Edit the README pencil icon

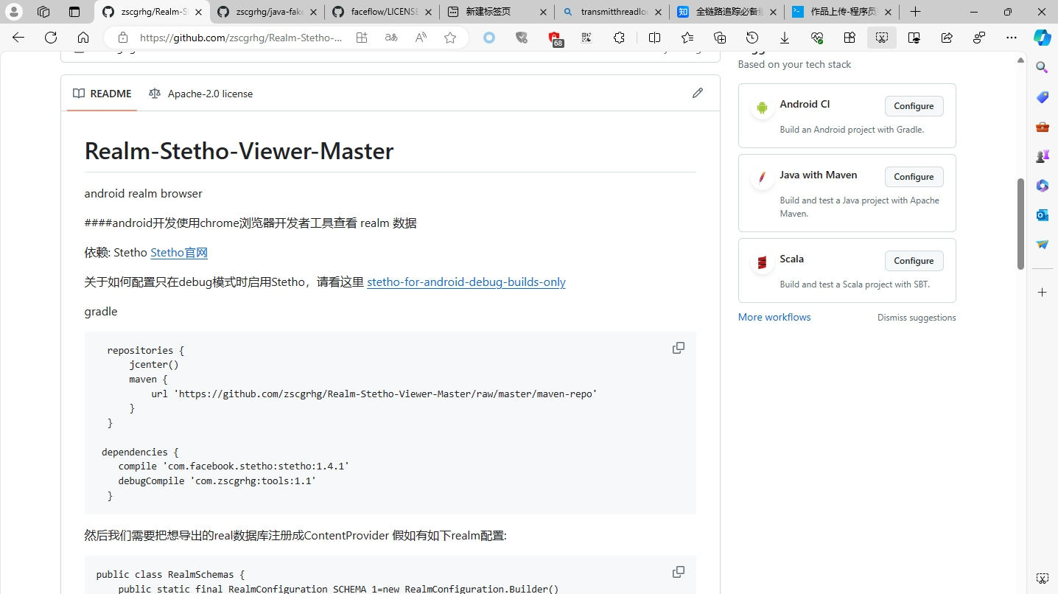point(698,93)
